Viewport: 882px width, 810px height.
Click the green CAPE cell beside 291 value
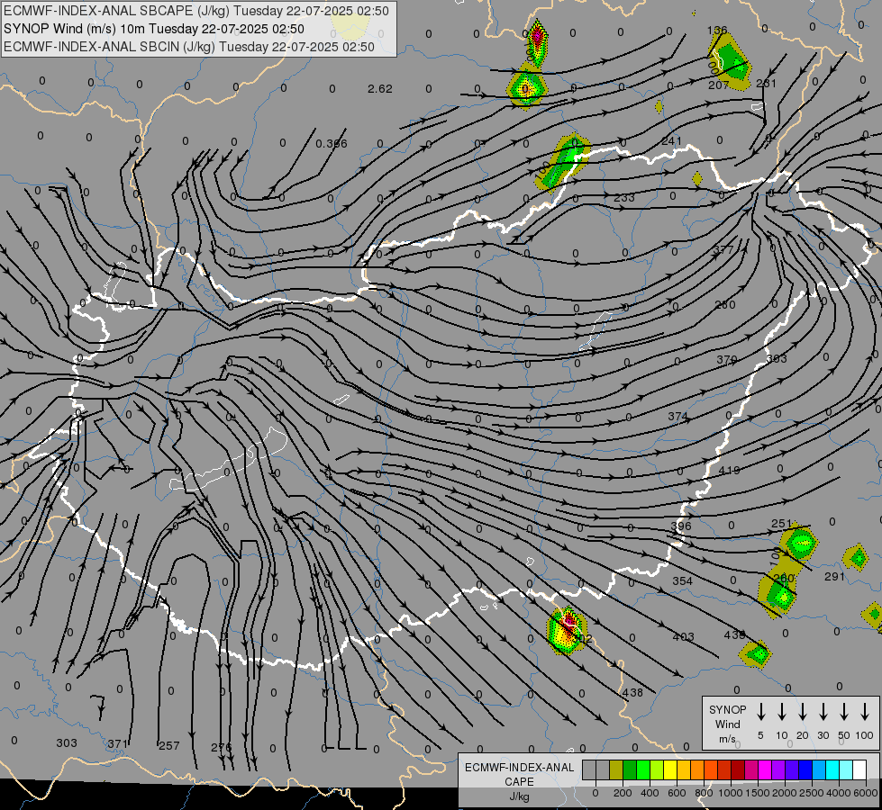click(857, 558)
